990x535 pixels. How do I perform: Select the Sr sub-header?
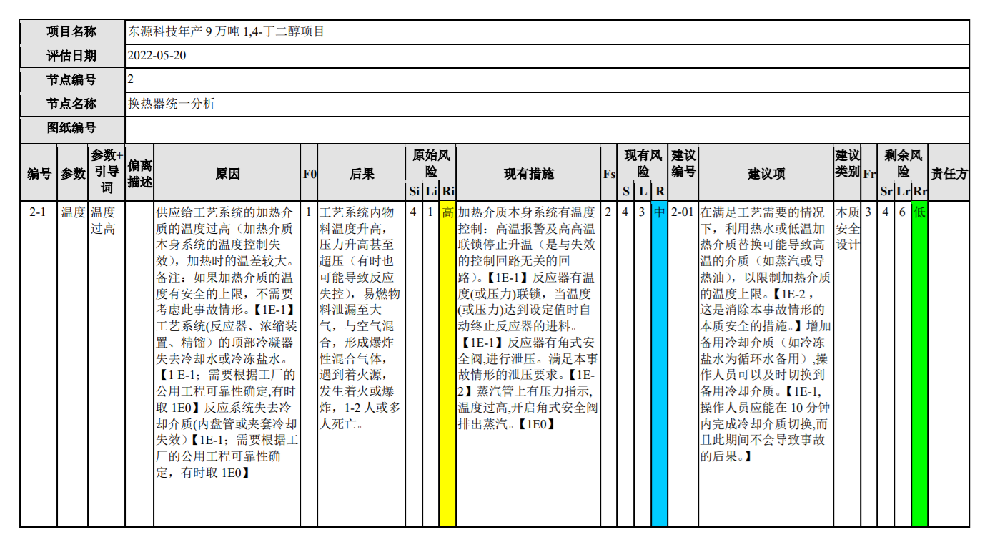(886, 192)
